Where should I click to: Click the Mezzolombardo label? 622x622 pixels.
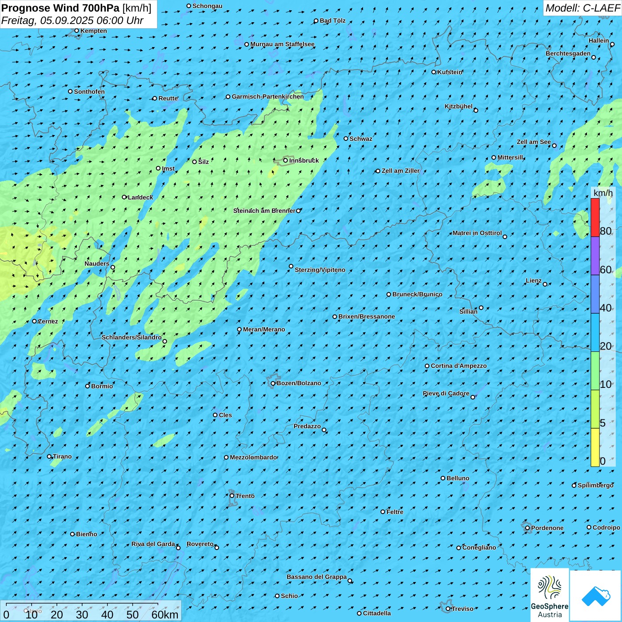tap(253, 457)
